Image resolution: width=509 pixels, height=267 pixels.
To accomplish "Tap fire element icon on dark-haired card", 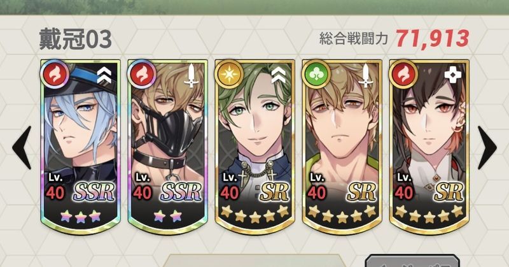I will [403, 74].
